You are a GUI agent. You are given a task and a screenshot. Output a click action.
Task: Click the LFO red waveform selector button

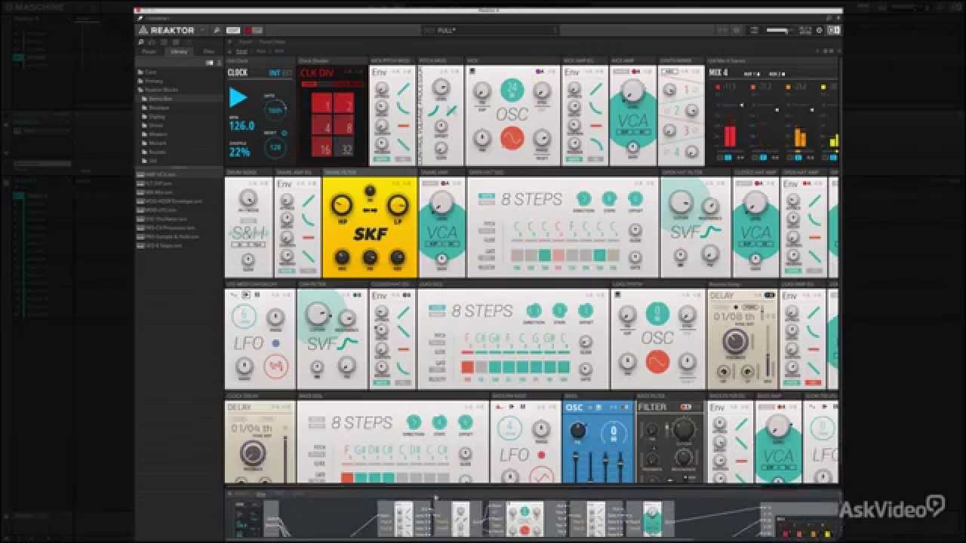pyautogui.click(x=276, y=367)
